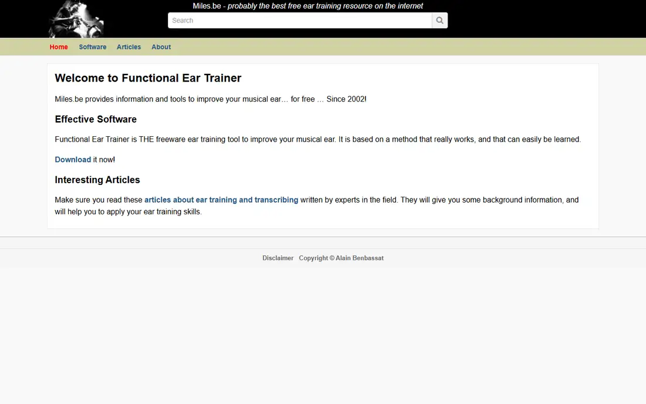Viewport: 646px width, 404px height.
Task: Open articles about ear training and transcribing link
Action: click(x=221, y=200)
